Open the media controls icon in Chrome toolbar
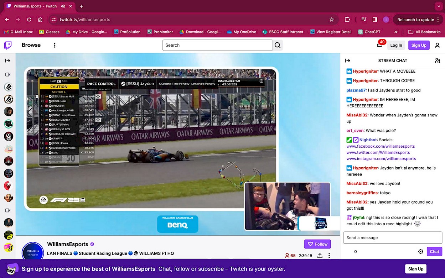Viewport: 445px width, 278px height. [x=364, y=20]
